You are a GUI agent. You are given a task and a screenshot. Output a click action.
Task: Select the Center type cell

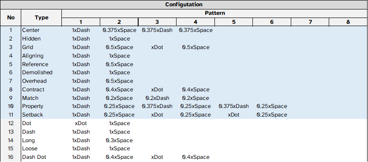click(42, 31)
